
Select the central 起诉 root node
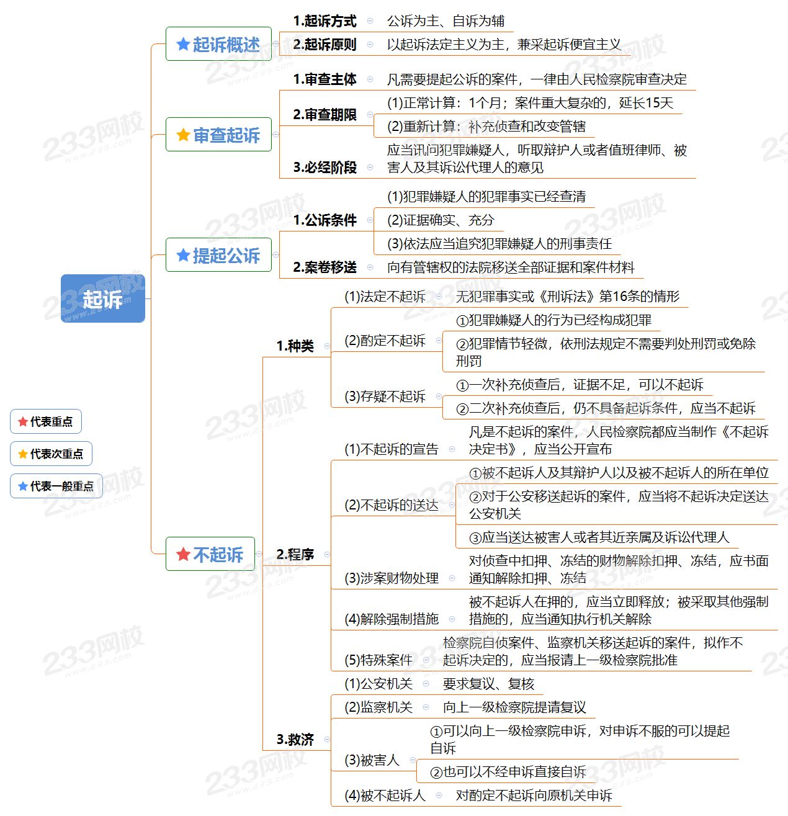103,298
